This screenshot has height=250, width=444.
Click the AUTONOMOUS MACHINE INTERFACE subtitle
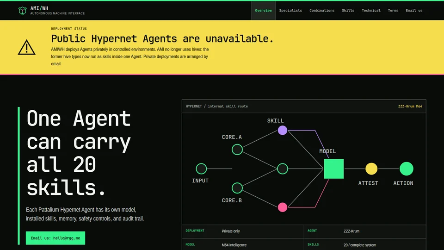(57, 13)
